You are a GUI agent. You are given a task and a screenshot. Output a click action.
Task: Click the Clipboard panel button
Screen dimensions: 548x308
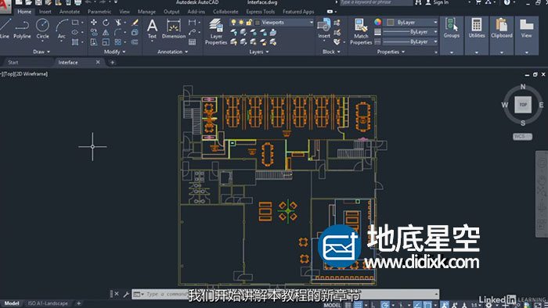point(502,29)
